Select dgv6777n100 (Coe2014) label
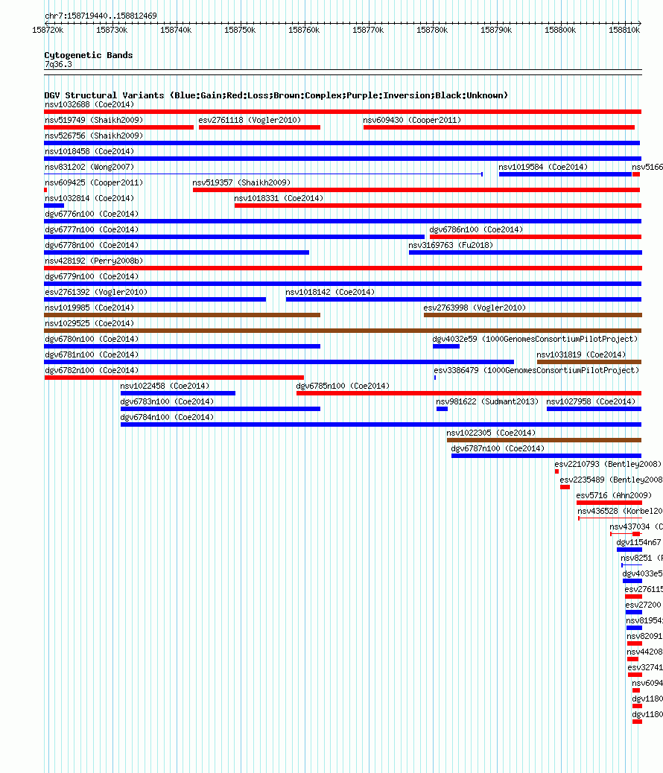 [x=92, y=229]
